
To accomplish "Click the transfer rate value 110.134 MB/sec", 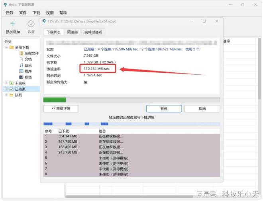I will click(x=96, y=69).
